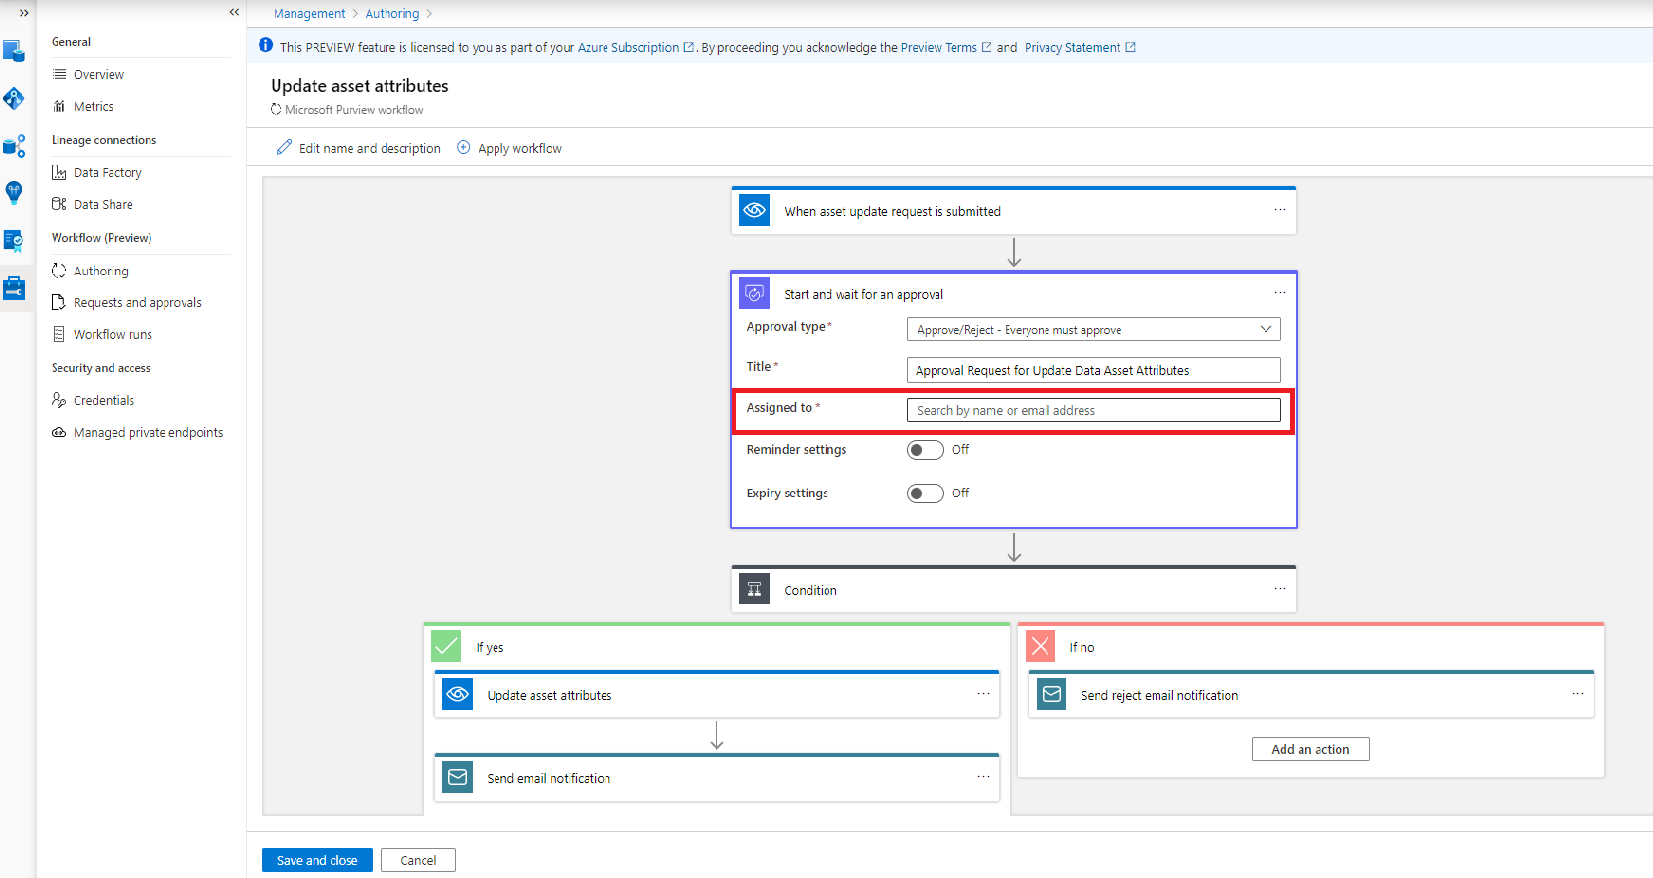Toggle Expiry settings switch on
This screenshot has height=878, width=1653.
(925, 494)
